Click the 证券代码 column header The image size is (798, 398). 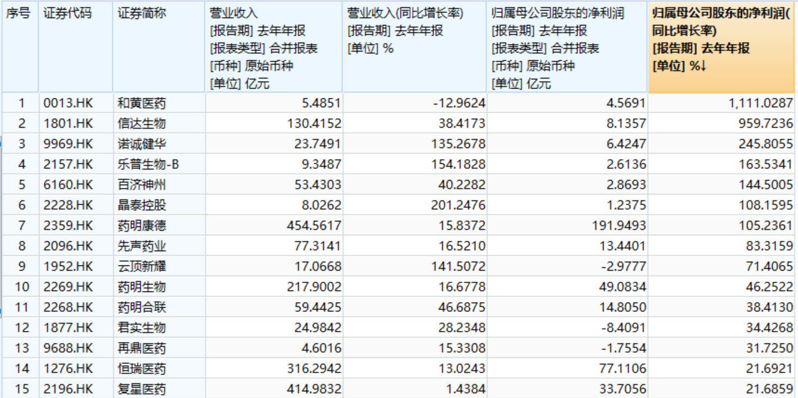68,14
